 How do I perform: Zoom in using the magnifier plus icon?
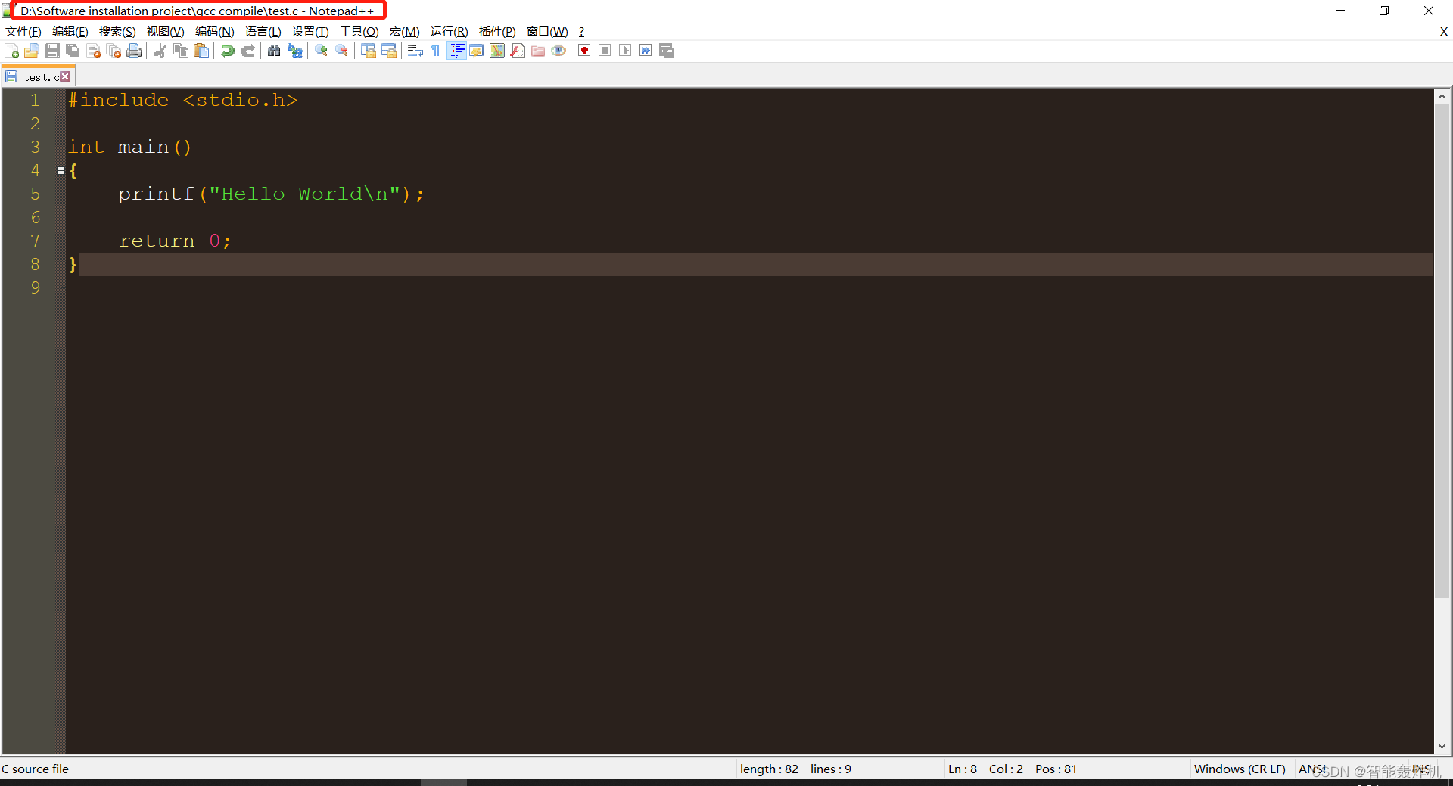click(322, 51)
